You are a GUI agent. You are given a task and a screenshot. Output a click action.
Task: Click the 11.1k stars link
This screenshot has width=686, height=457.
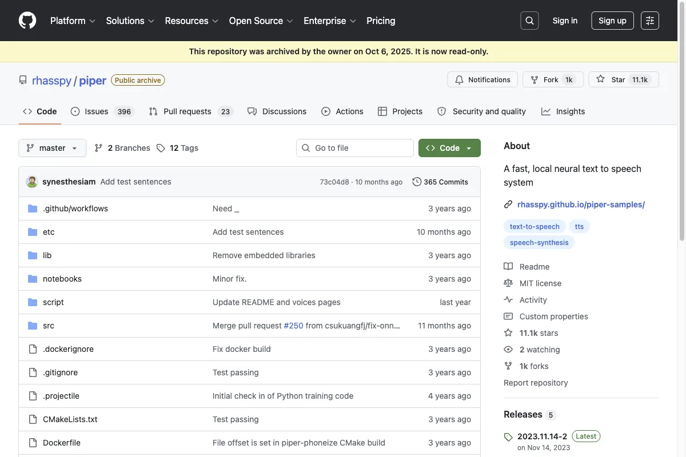(531, 333)
